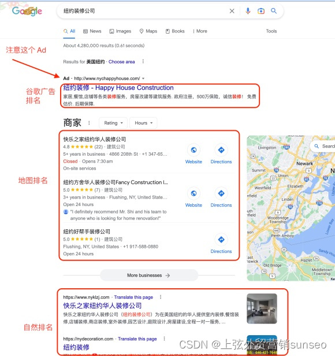The image size is (335, 356).
Task: Open options dots next to Choose area
Action: coord(143,61)
